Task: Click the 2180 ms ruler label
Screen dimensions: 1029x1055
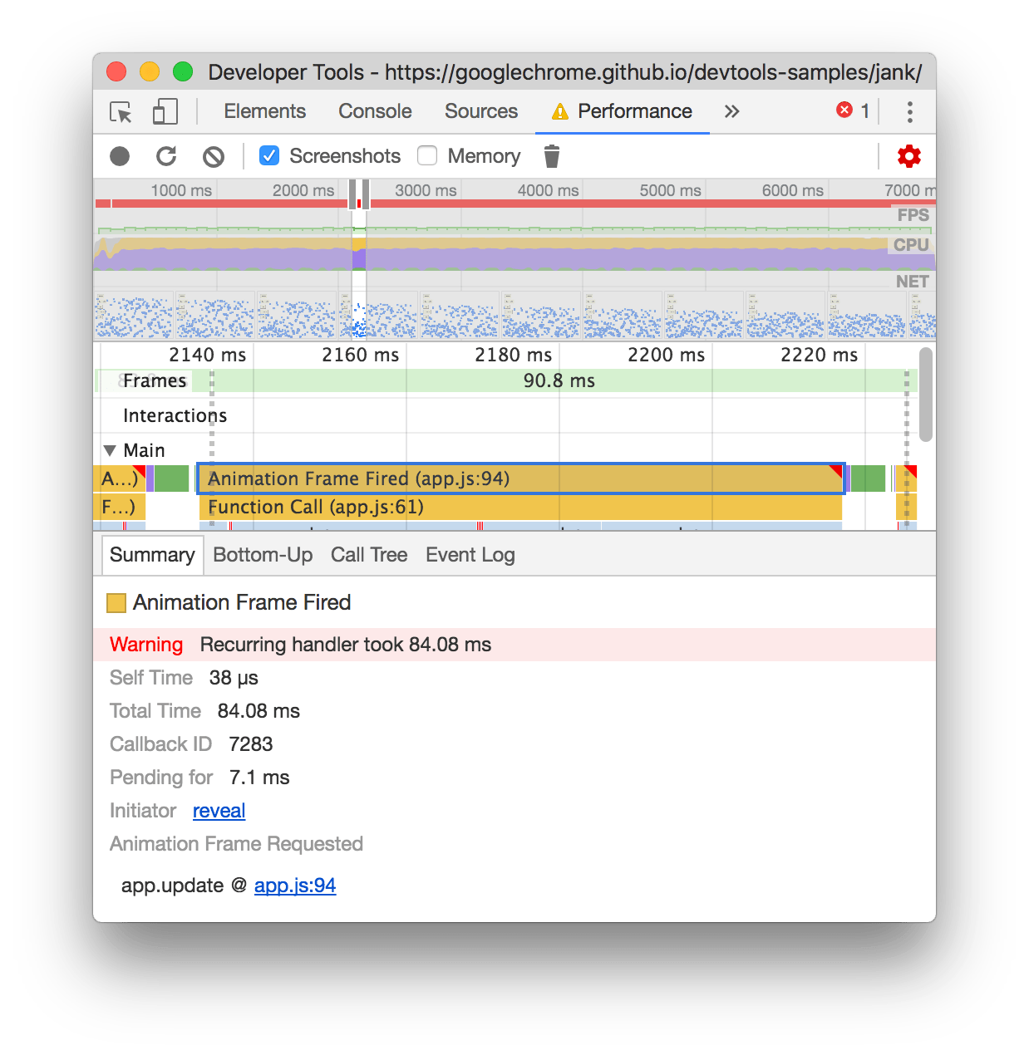Action: click(513, 355)
